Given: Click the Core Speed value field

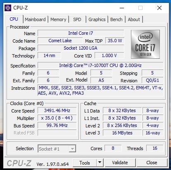Looking at the screenshot, I should [x=57, y=110].
